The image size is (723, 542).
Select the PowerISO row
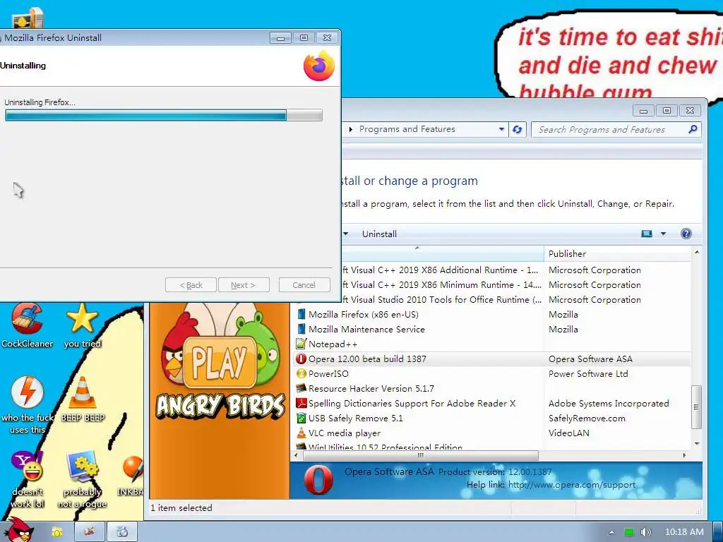(x=492, y=373)
